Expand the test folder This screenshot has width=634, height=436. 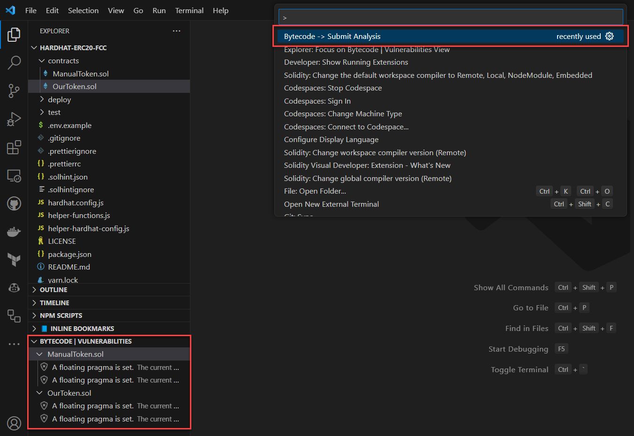coord(42,112)
